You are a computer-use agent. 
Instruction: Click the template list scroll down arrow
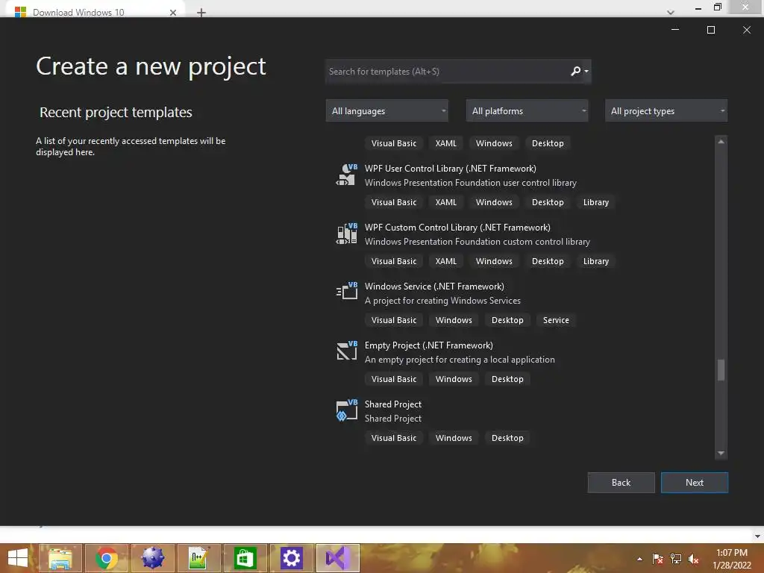pos(721,453)
